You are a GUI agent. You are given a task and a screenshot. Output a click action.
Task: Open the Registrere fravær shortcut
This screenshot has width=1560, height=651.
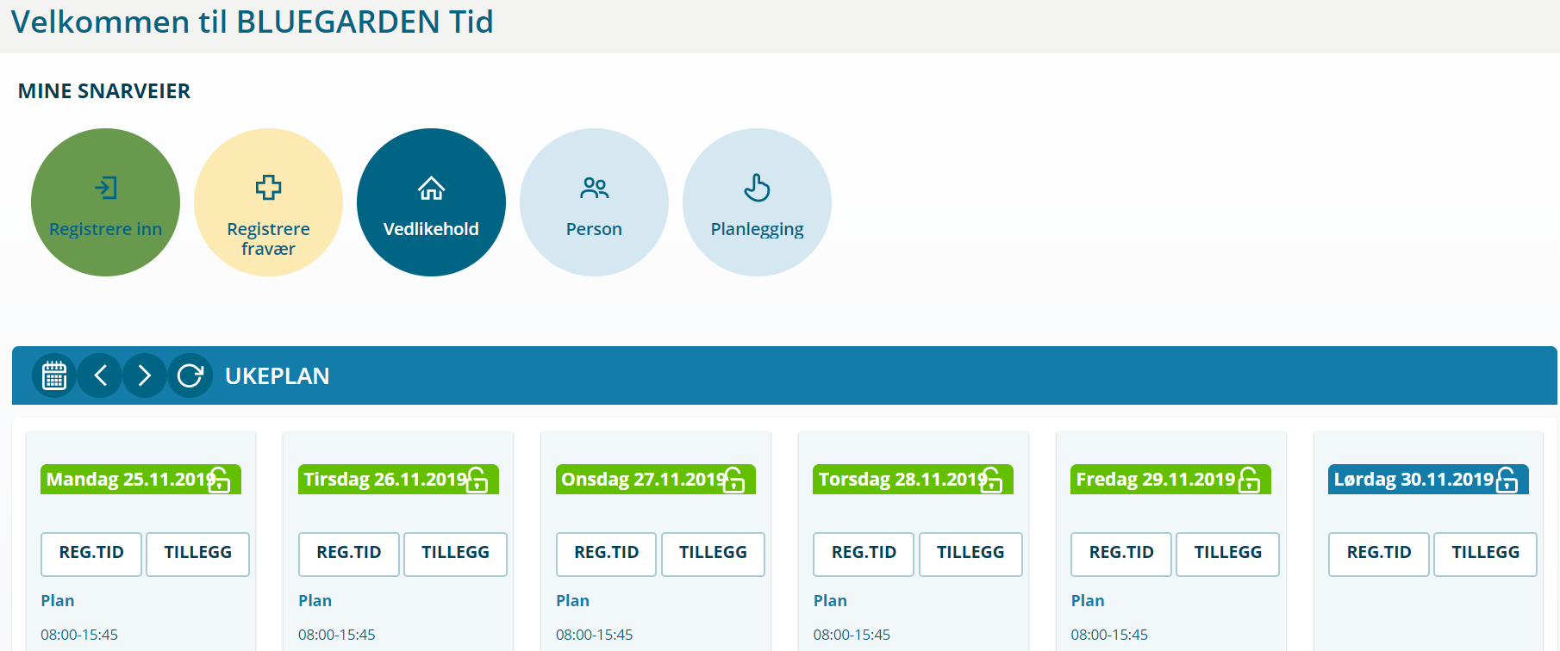pos(268,202)
